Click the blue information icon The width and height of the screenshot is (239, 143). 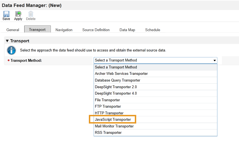coord(11,50)
